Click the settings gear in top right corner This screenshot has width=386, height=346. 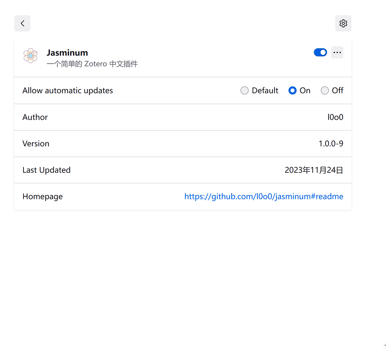pos(343,23)
